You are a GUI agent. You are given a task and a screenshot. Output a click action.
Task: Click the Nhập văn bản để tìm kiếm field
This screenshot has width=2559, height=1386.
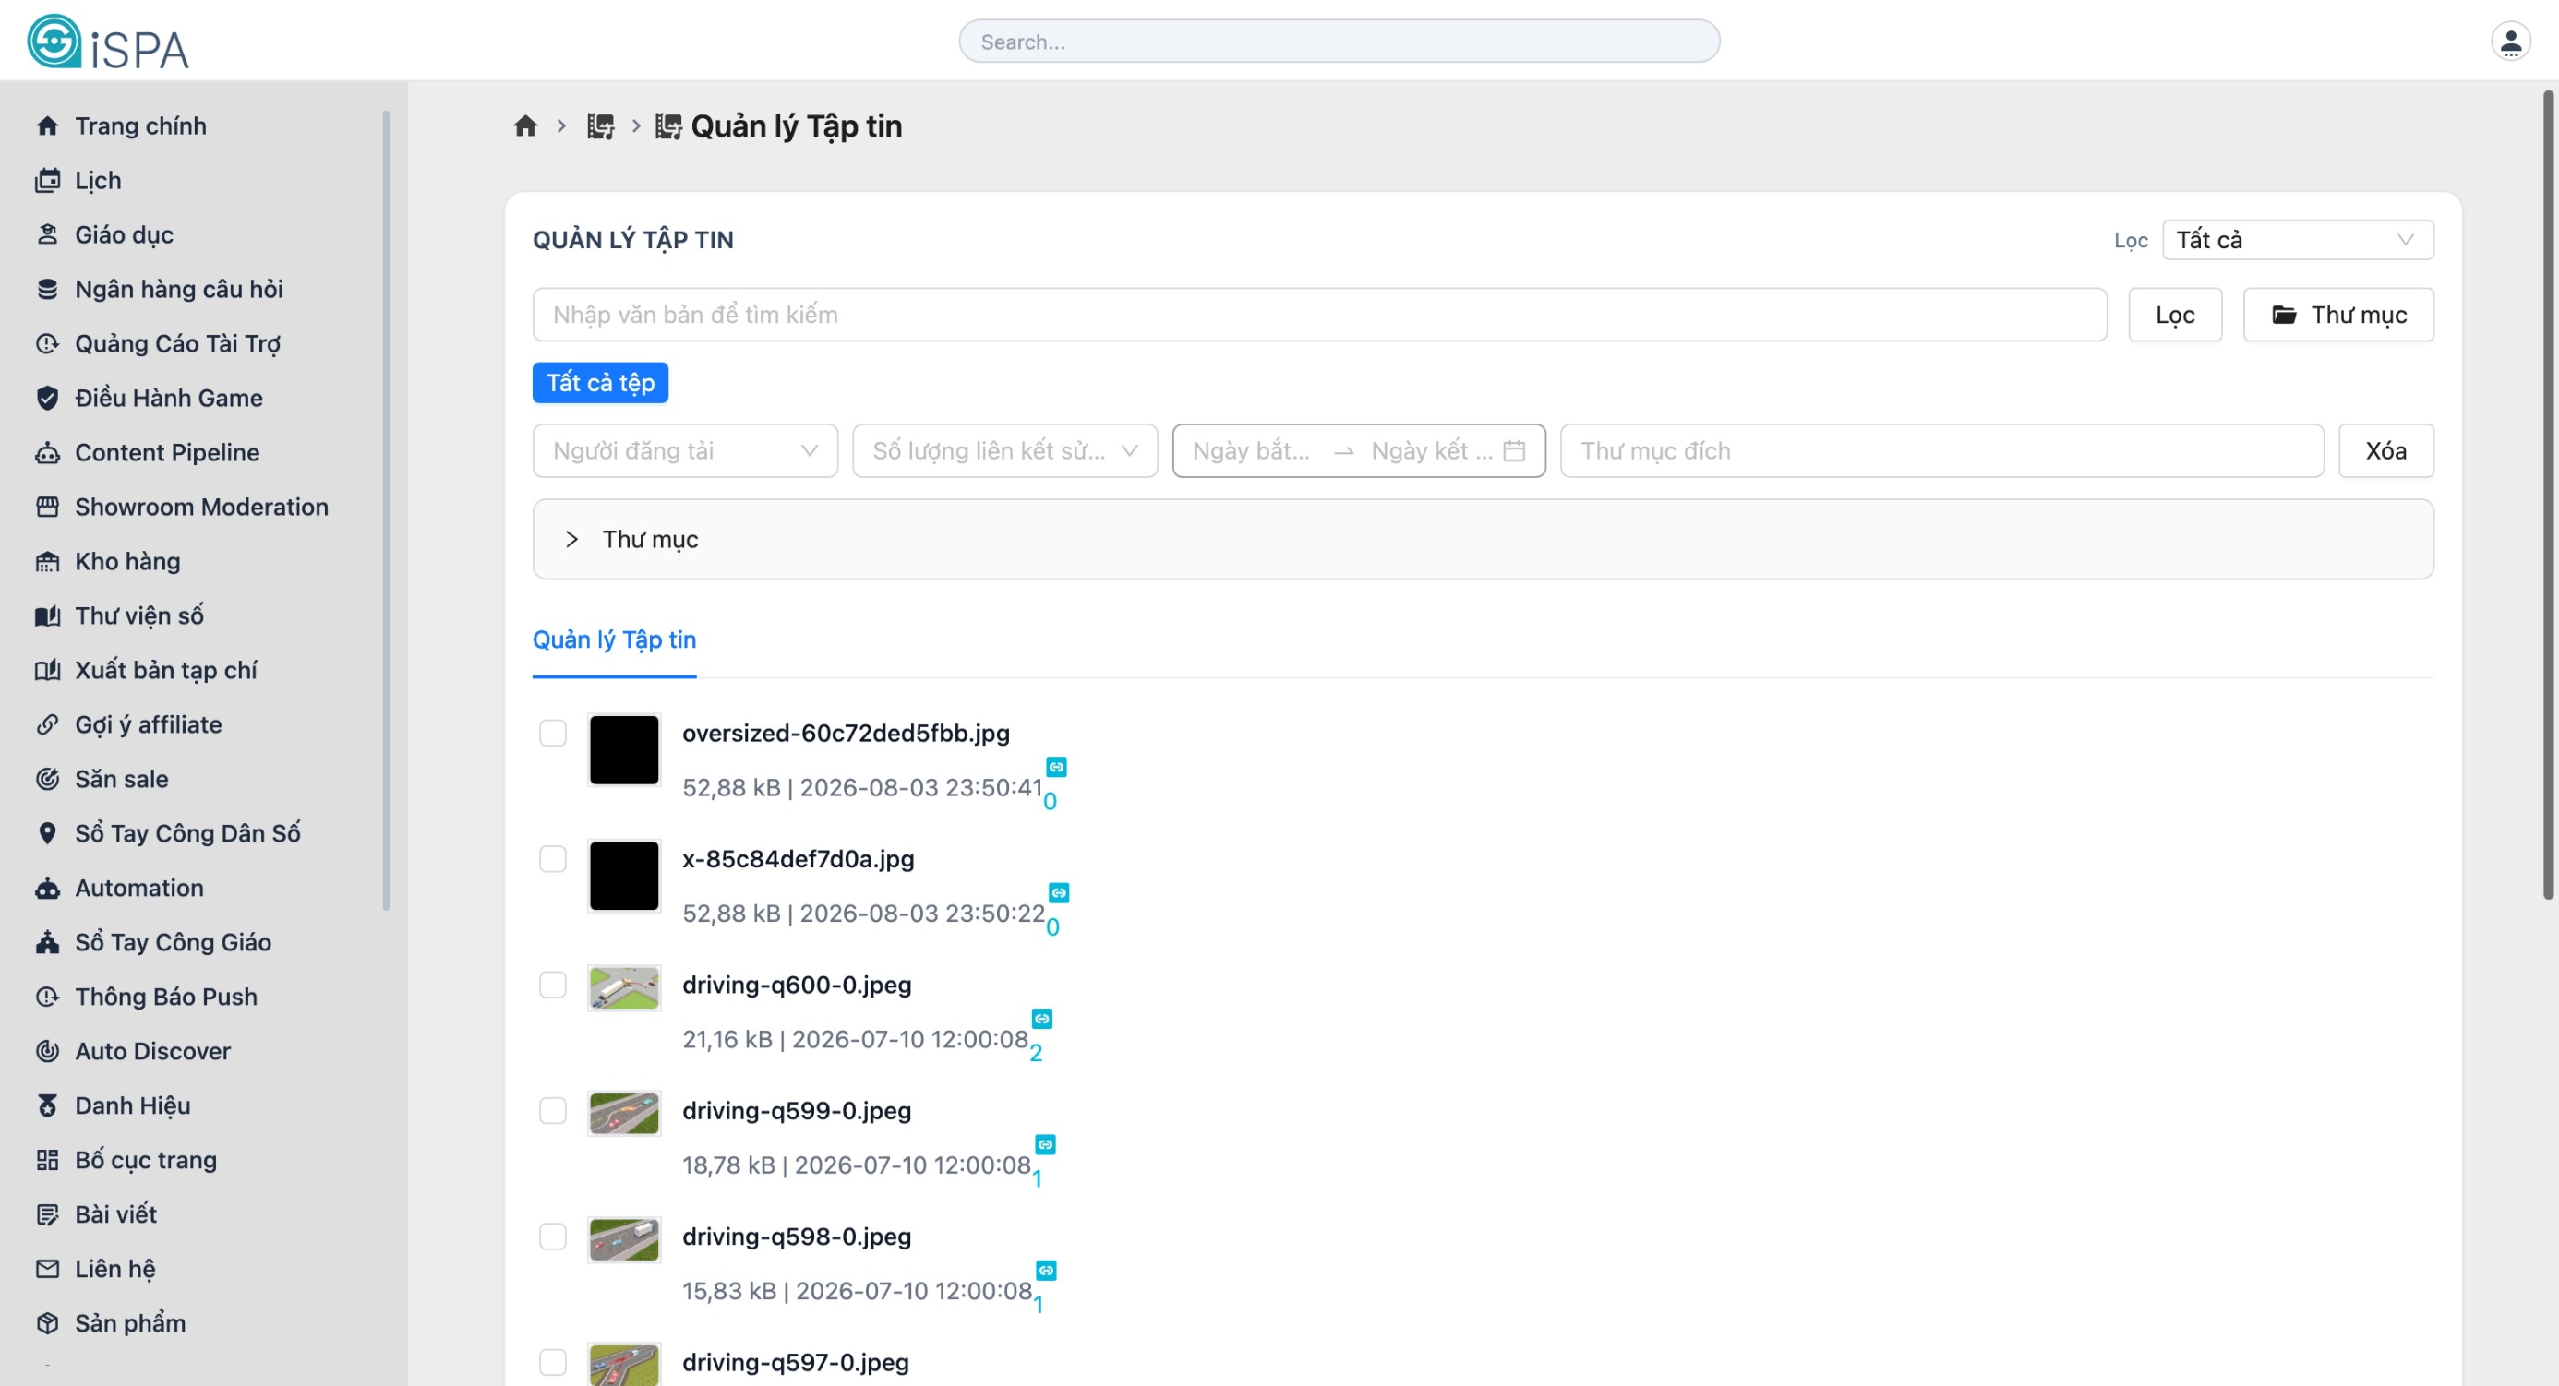(x=1319, y=315)
